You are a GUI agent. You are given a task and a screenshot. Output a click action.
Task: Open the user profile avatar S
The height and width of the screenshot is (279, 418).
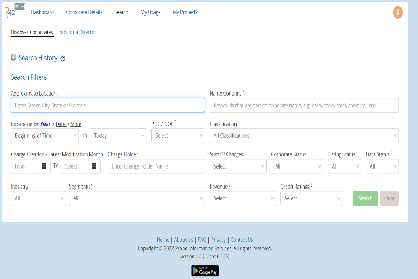coord(398,13)
